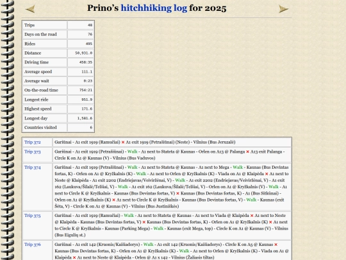Click the green Walk in Trip 373 route
Viewport: 346px width, 260px height.
pos(133,152)
